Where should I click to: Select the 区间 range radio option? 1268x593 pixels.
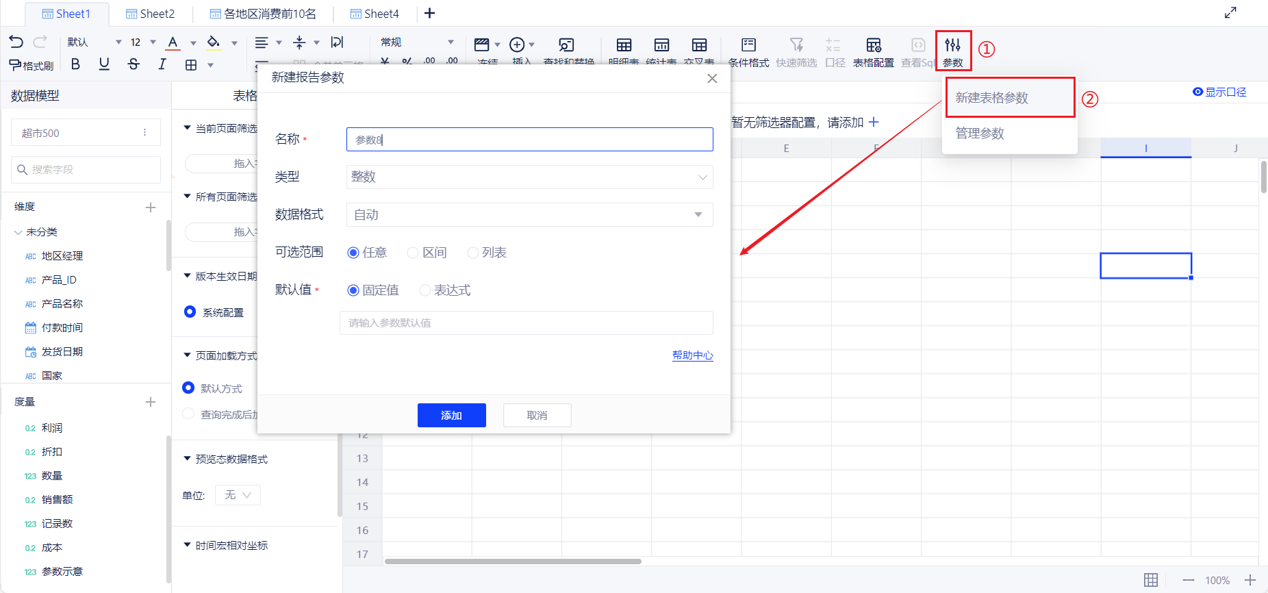click(x=413, y=253)
